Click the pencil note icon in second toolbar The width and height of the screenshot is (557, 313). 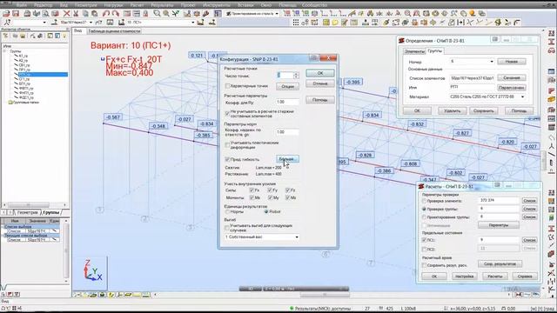(344, 23)
